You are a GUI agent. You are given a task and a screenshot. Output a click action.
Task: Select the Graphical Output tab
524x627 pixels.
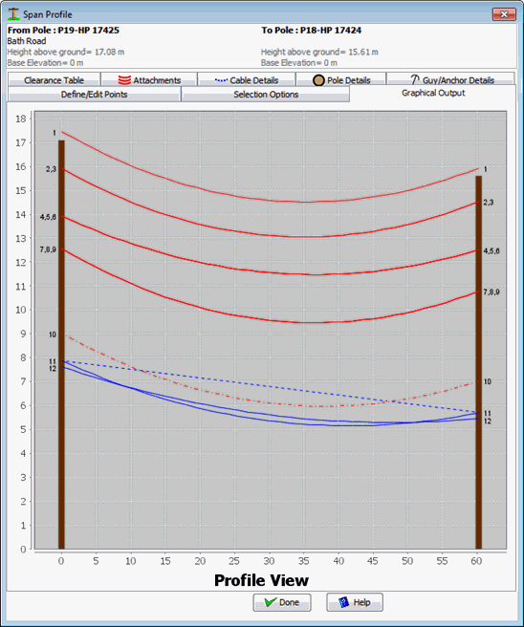coord(433,93)
